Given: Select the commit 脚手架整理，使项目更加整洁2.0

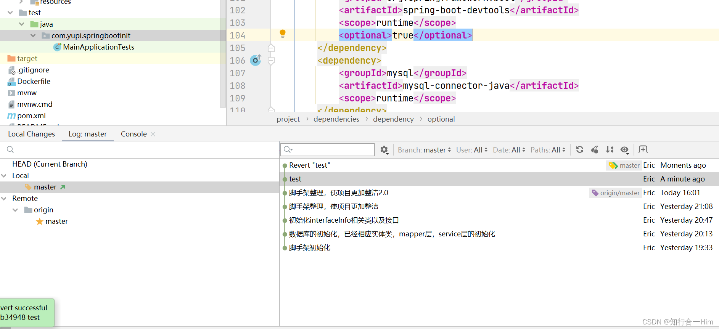Looking at the screenshot, I should [x=499, y=193].
